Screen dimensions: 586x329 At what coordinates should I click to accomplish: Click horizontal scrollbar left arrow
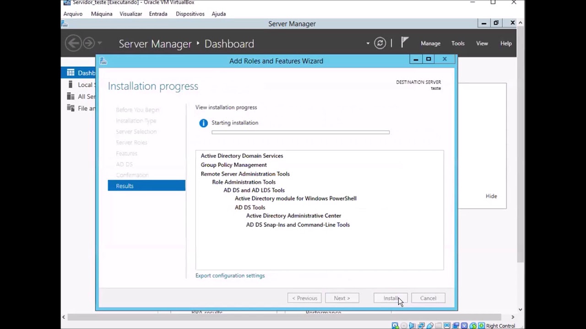64,317
